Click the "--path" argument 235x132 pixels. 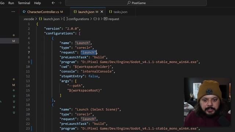click(x=75, y=86)
